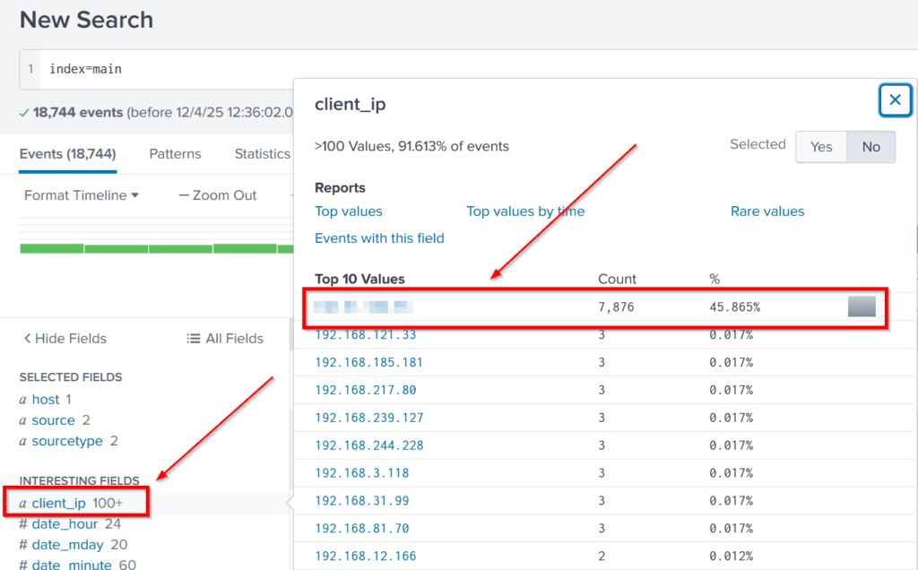
Task: Select the date_hour field
Action: point(65,524)
